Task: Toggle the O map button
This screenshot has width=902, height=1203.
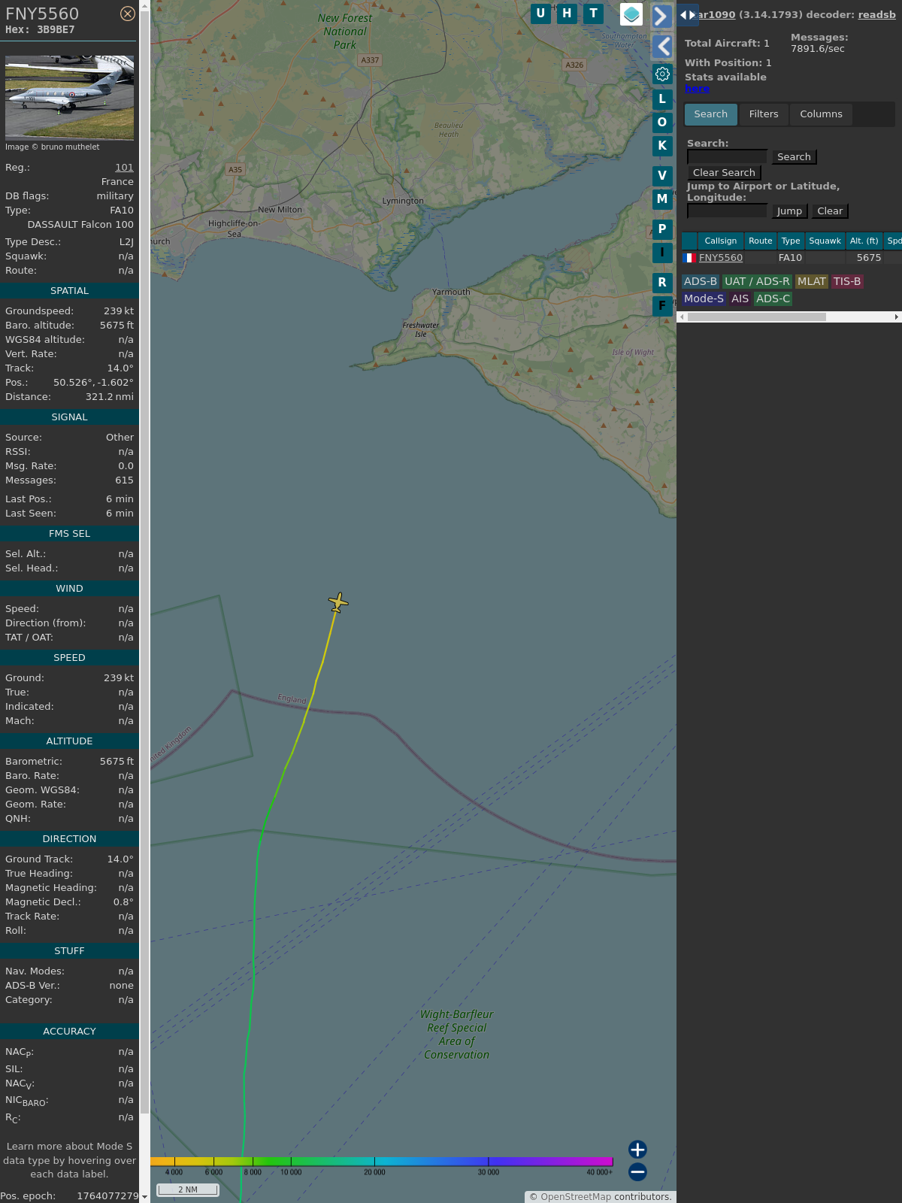Action: (662, 123)
